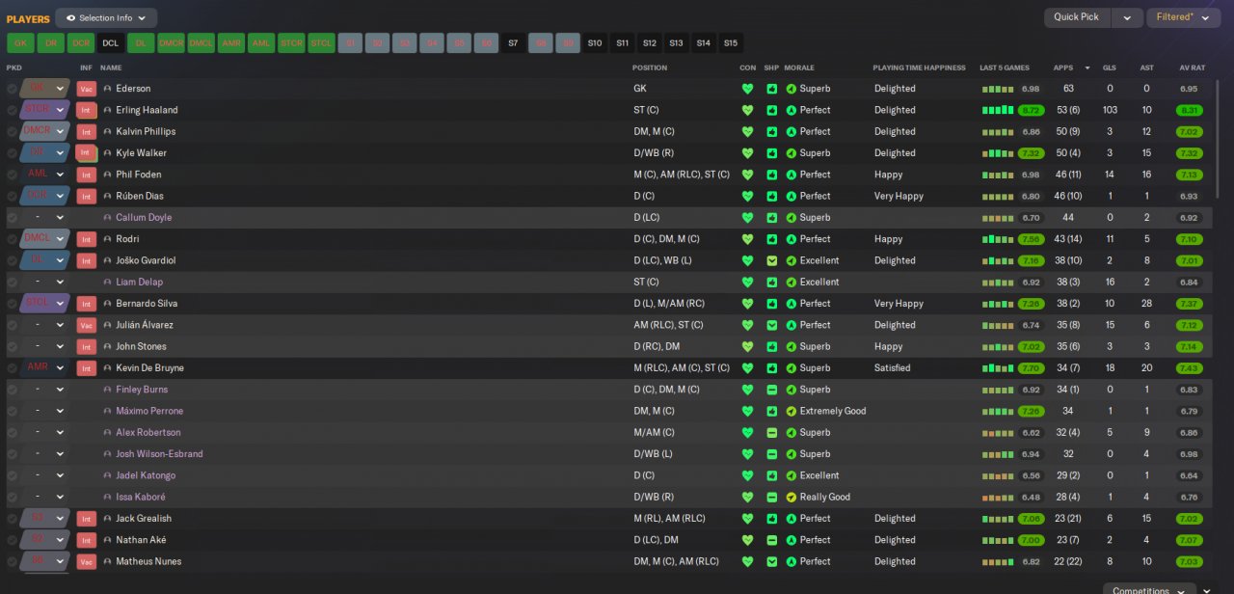Image resolution: width=1234 pixels, height=594 pixels.
Task: Click the eye icon in Selection Info
Action: pyautogui.click(x=70, y=17)
